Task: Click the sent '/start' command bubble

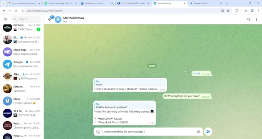Action: point(202,74)
